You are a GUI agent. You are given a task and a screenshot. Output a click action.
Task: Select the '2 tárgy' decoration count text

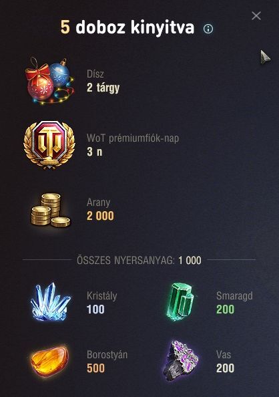(103, 88)
